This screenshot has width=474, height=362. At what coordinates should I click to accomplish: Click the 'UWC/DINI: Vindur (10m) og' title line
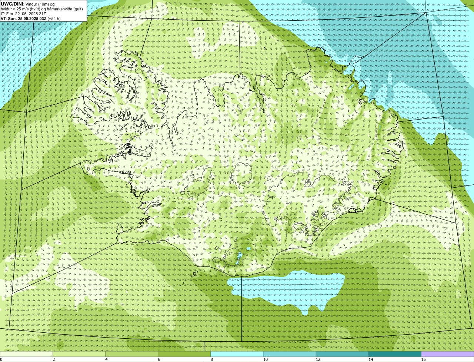[x=28, y=4]
